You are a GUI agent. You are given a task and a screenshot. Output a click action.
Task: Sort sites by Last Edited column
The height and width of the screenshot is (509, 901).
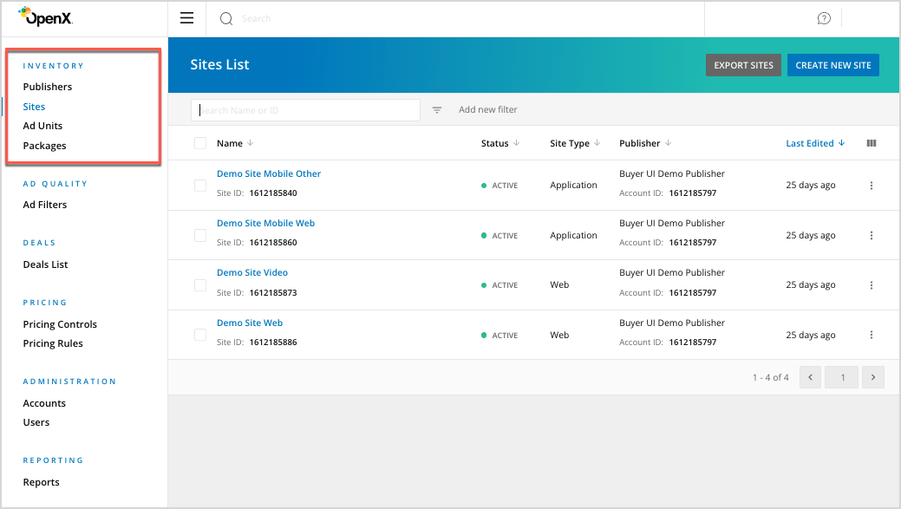click(815, 143)
